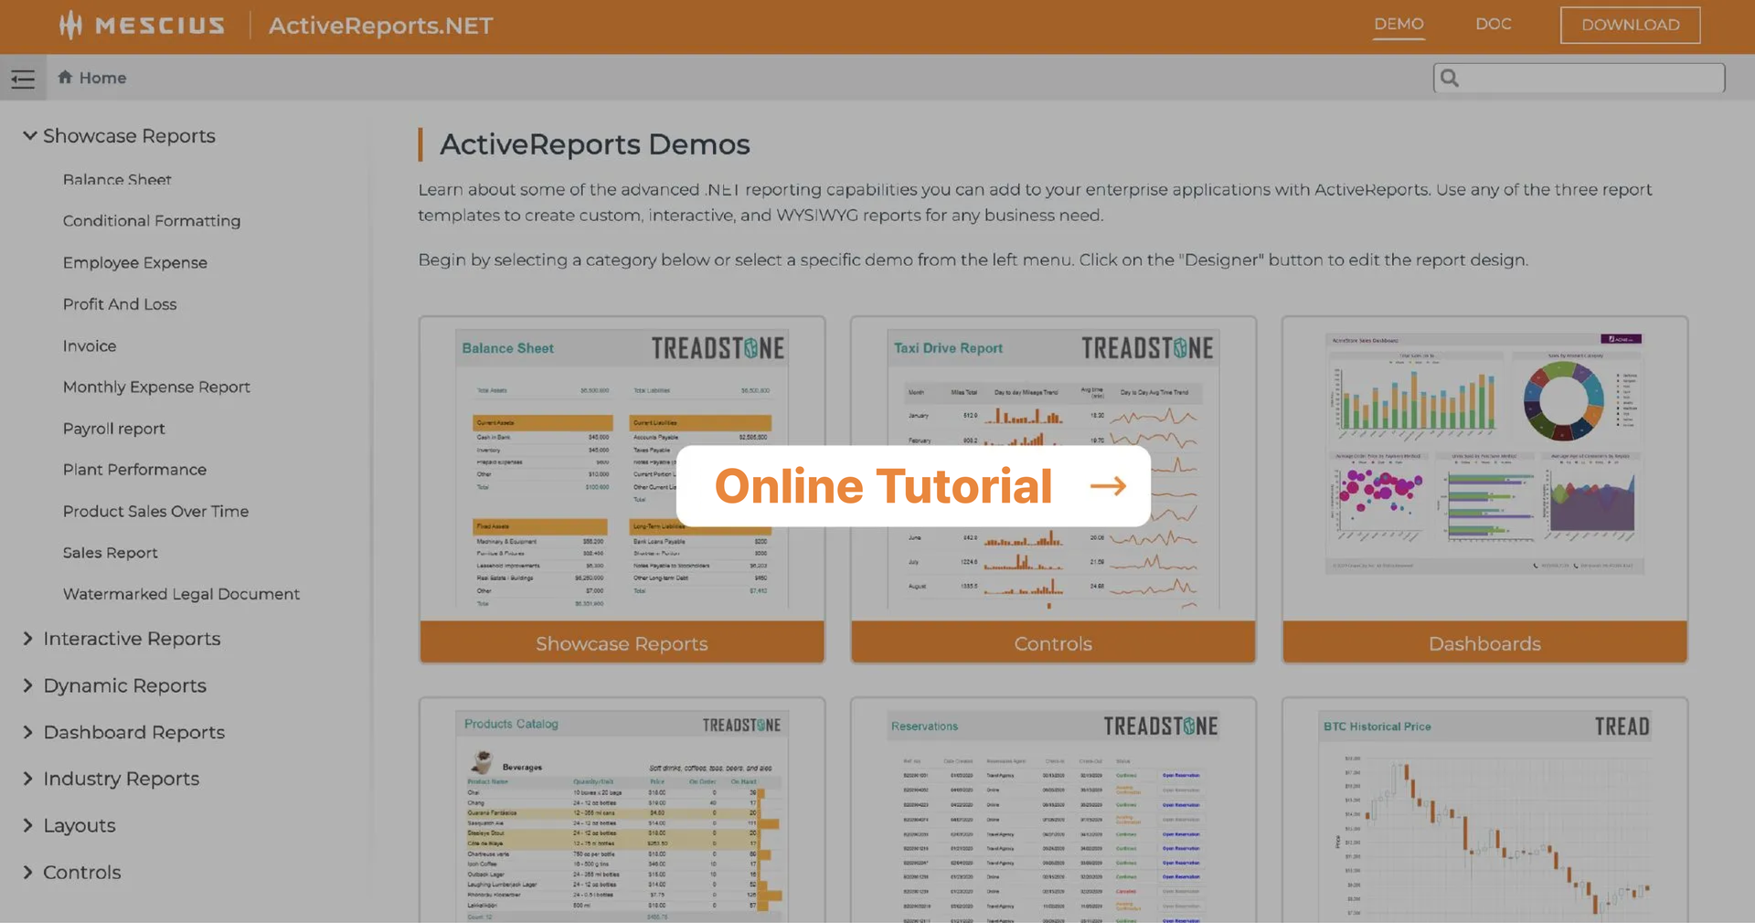Image resolution: width=1755 pixels, height=923 pixels.
Task: Click the Online Tutorial arrow icon
Action: point(1108,486)
